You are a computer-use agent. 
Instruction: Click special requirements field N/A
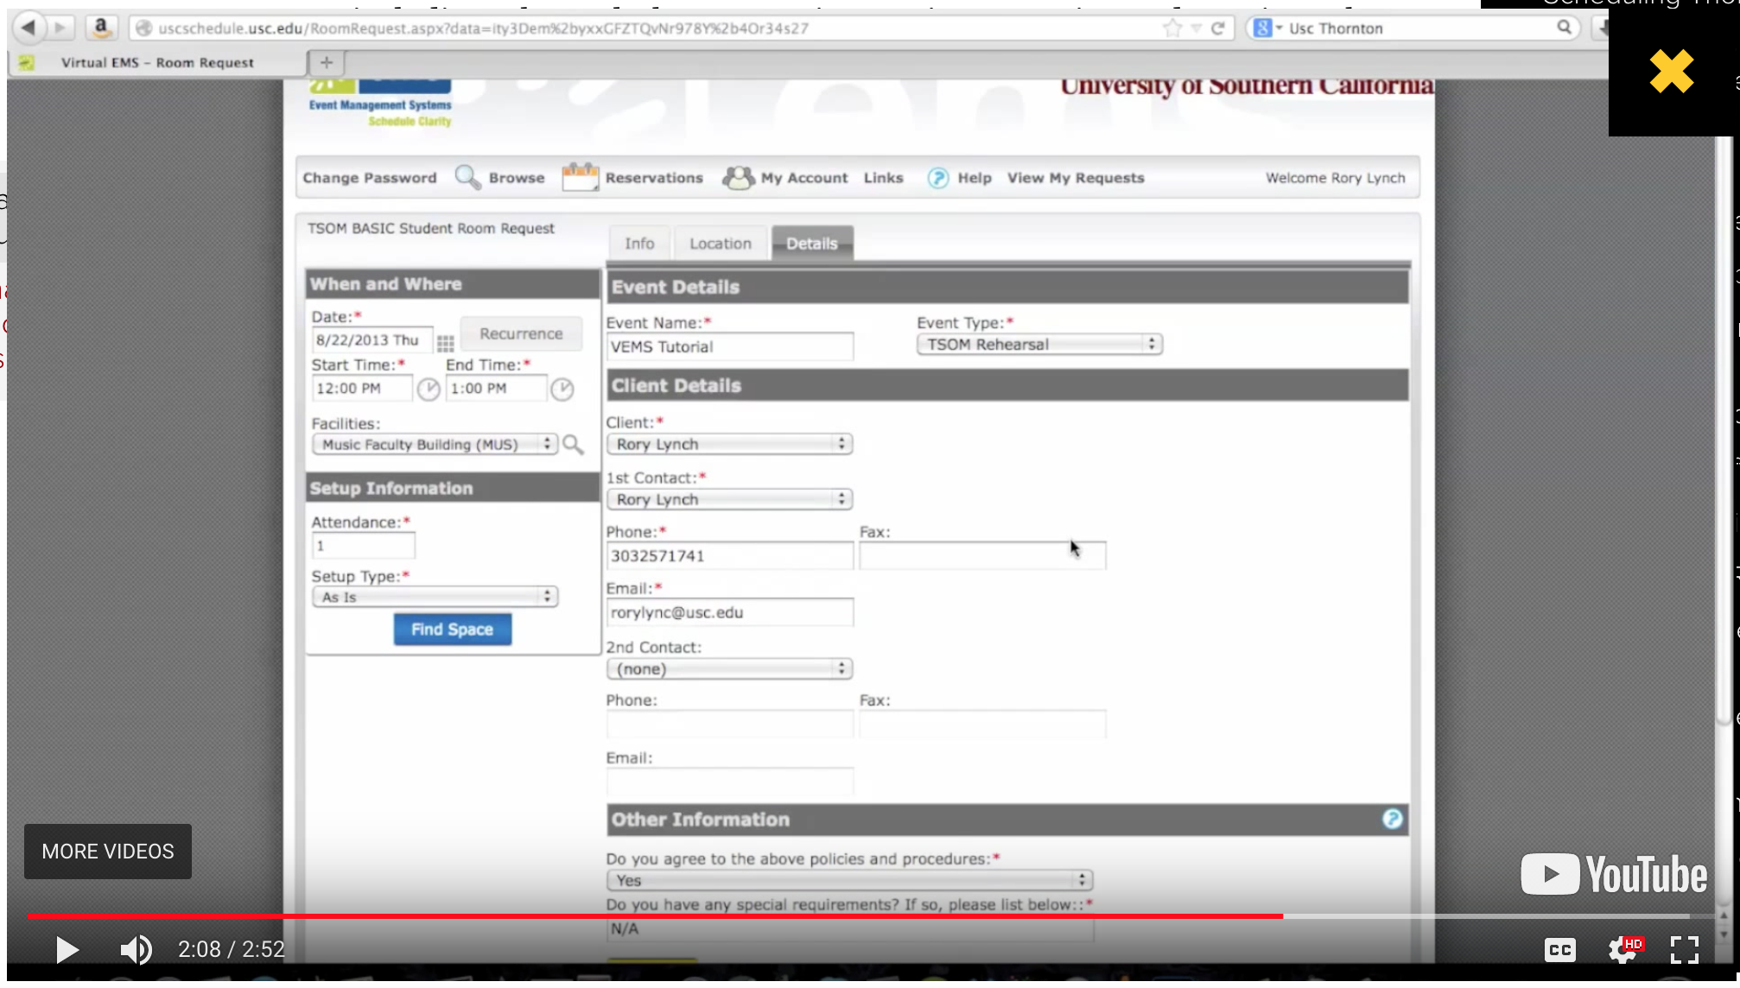tap(849, 929)
